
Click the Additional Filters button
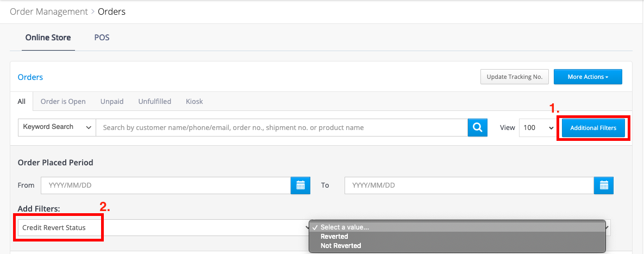[x=593, y=128]
